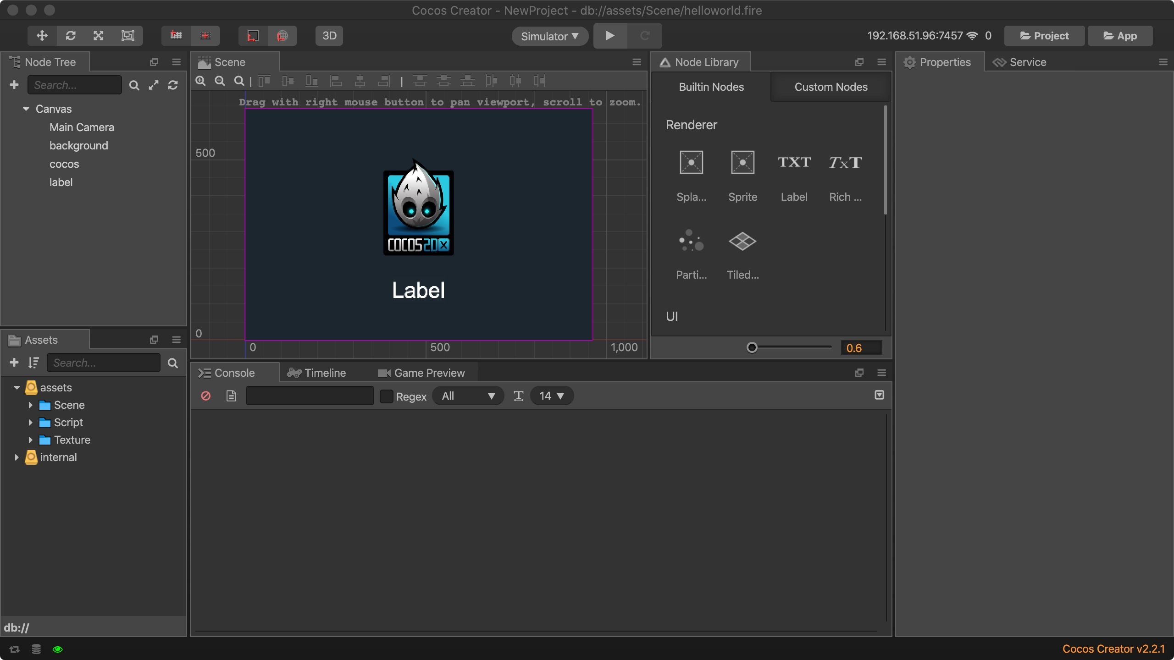
Task: Expand the Script folder in Assets
Action: click(x=30, y=423)
